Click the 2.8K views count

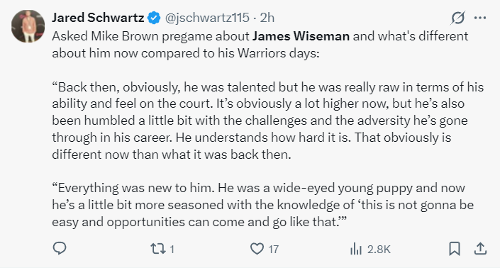click(x=379, y=249)
